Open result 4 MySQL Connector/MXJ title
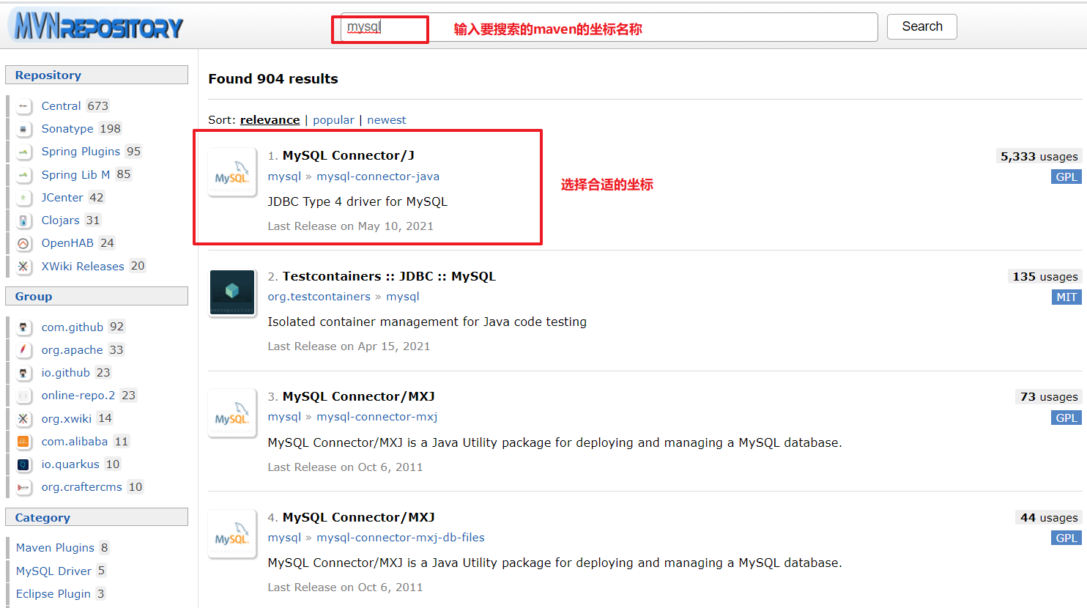The image size is (1087, 608). (359, 517)
